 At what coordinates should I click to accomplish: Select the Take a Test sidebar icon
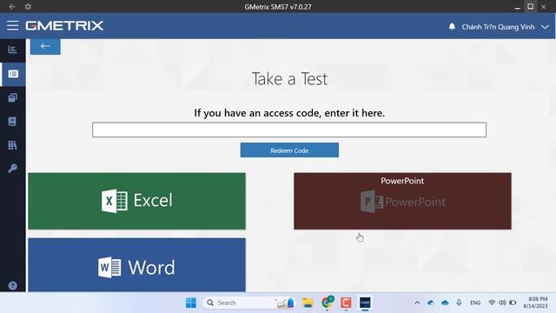click(x=13, y=74)
